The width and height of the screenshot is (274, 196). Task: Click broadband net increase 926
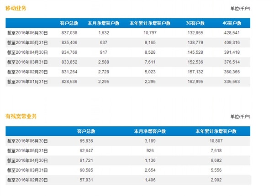pyautogui.click(x=150, y=151)
